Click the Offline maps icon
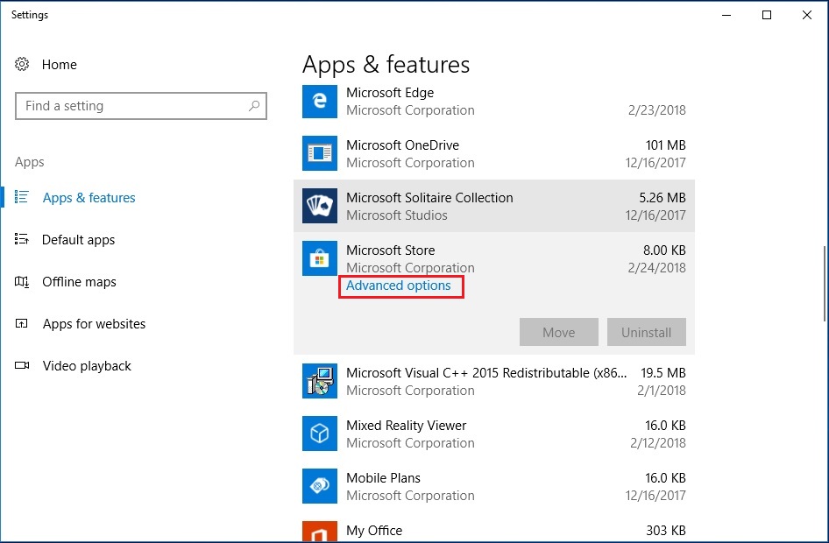The width and height of the screenshot is (829, 543). (x=22, y=281)
